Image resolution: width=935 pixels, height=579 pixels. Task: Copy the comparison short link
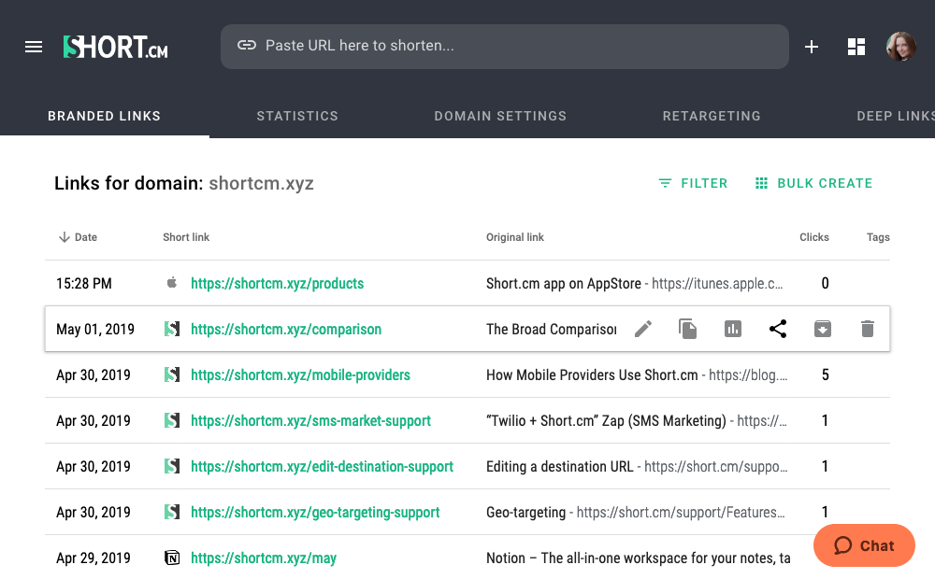pos(688,329)
